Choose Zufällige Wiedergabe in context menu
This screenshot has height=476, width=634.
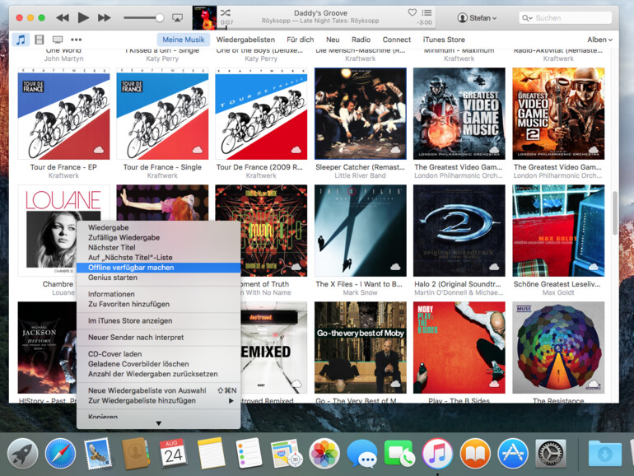158,238
